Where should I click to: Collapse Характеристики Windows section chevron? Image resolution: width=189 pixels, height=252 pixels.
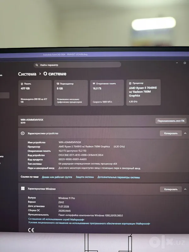185,189
